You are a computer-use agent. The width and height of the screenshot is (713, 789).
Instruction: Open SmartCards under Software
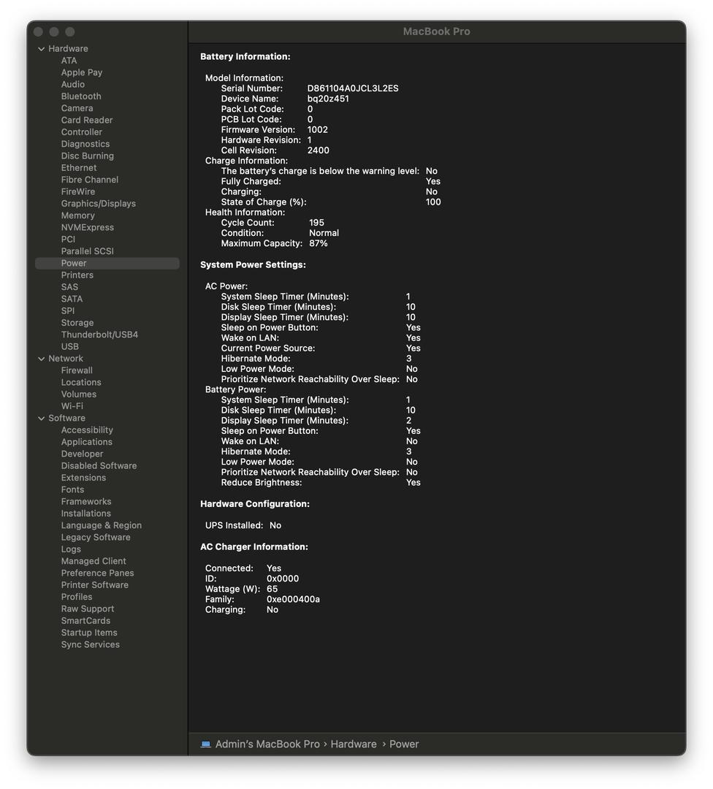[x=85, y=621]
